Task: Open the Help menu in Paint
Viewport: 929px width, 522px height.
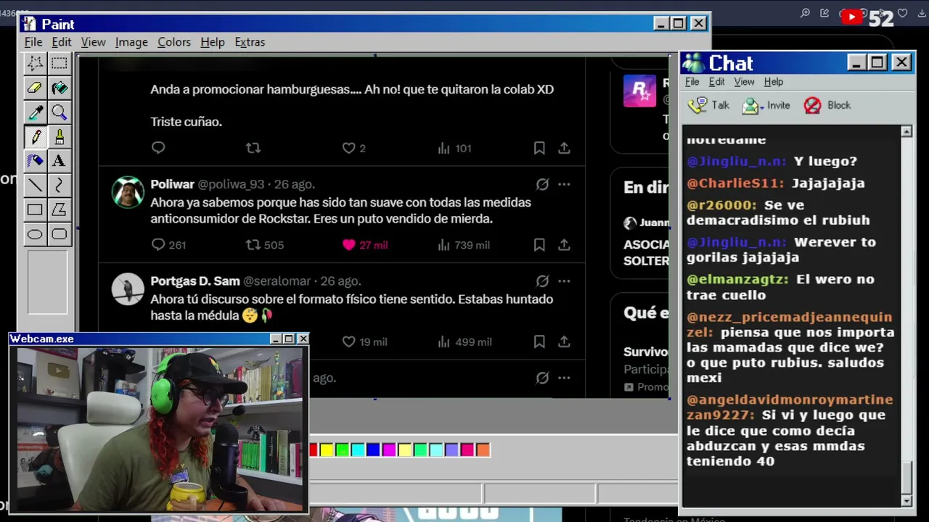Action: click(213, 42)
